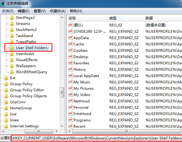Select the Group Policy Objects key

pyautogui.click(x=28, y=96)
